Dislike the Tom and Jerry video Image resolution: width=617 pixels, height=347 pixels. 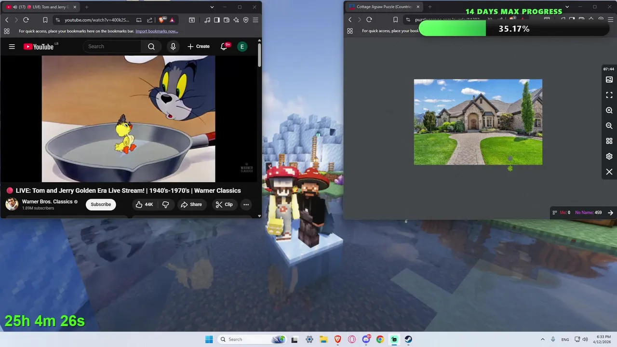click(165, 204)
